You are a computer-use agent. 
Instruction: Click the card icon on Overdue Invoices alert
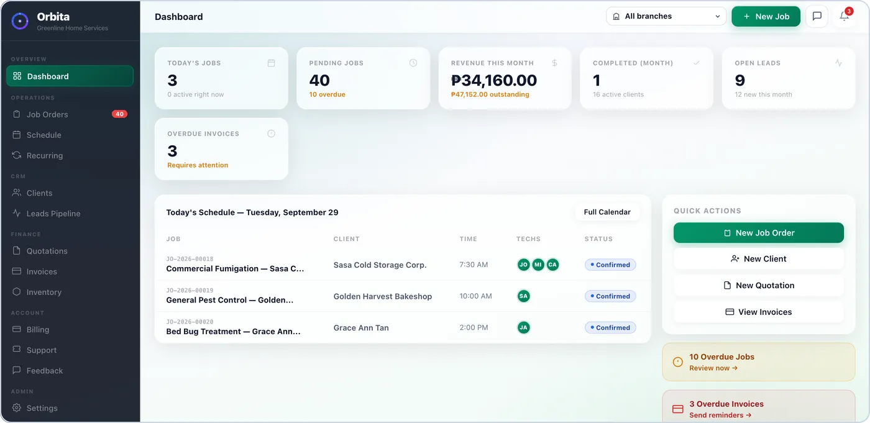678,409
